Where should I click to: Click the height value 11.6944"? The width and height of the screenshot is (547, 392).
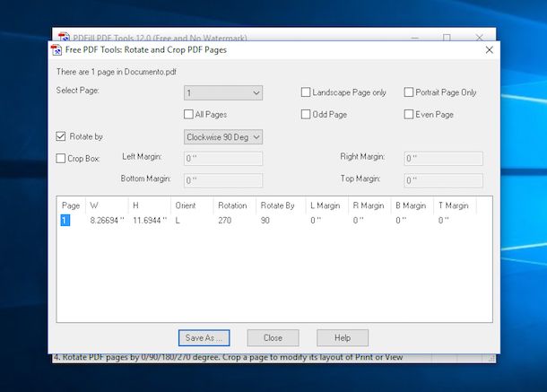click(x=150, y=221)
